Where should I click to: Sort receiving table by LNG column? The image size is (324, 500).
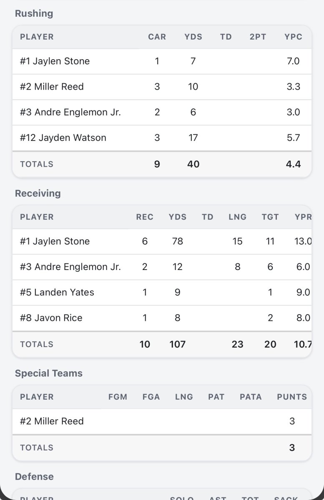(x=237, y=217)
